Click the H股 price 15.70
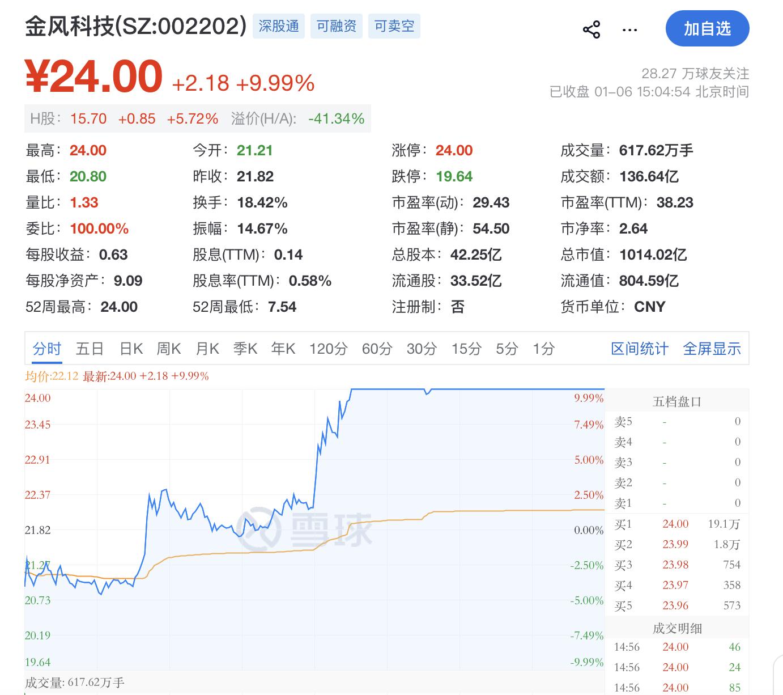Viewport: 783px width, 695px height. pyautogui.click(x=88, y=118)
